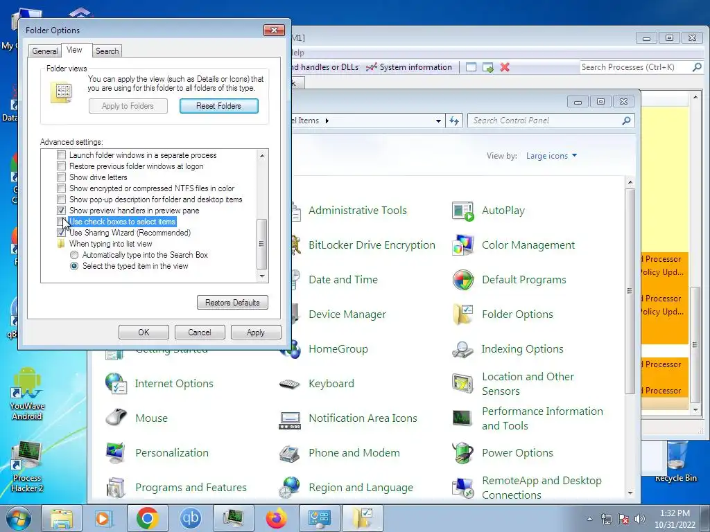Enable Show pop-up description for folder items

[x=61, y=199]
